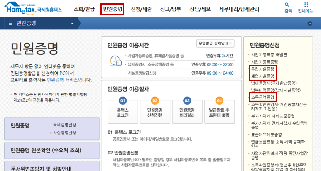321x171 pixels.
Task: Click the hamburger icon beside 민원증명
Action: [11, 23]
